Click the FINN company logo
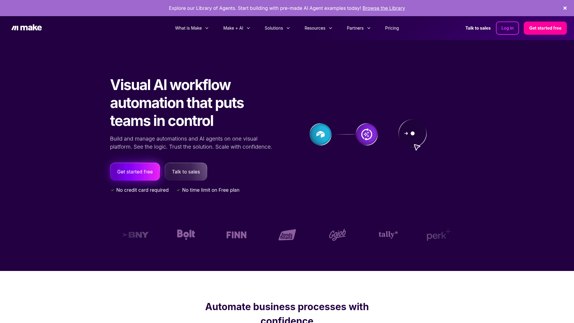This screenshot has height=323, width=574. pos(236,235)
